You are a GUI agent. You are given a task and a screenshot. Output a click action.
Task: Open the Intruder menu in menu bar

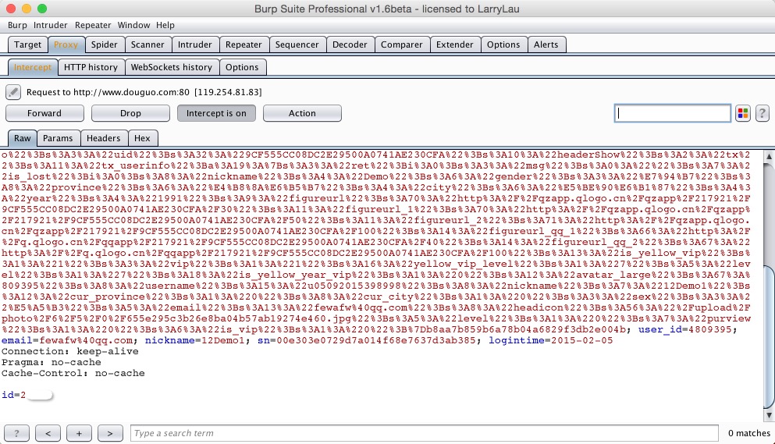point(51,25)
